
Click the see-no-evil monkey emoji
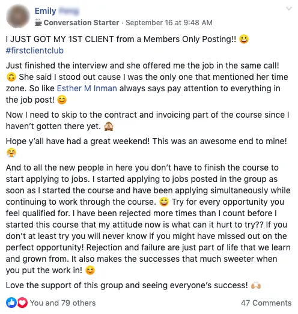pyautogui.click(x=109, y=126)
